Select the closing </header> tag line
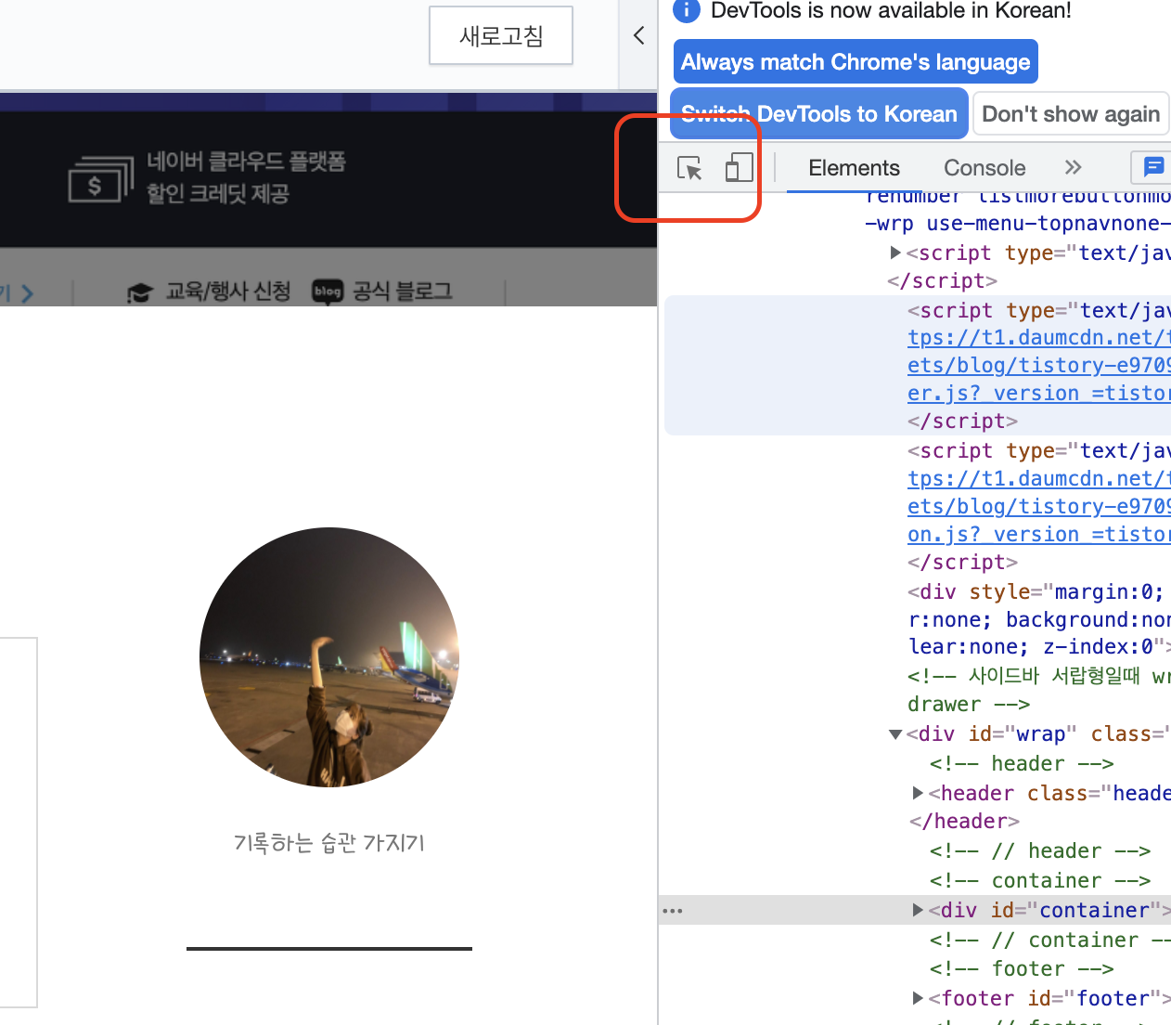The width and height of the screenshot is (1171, 1025). coord(964,821)
